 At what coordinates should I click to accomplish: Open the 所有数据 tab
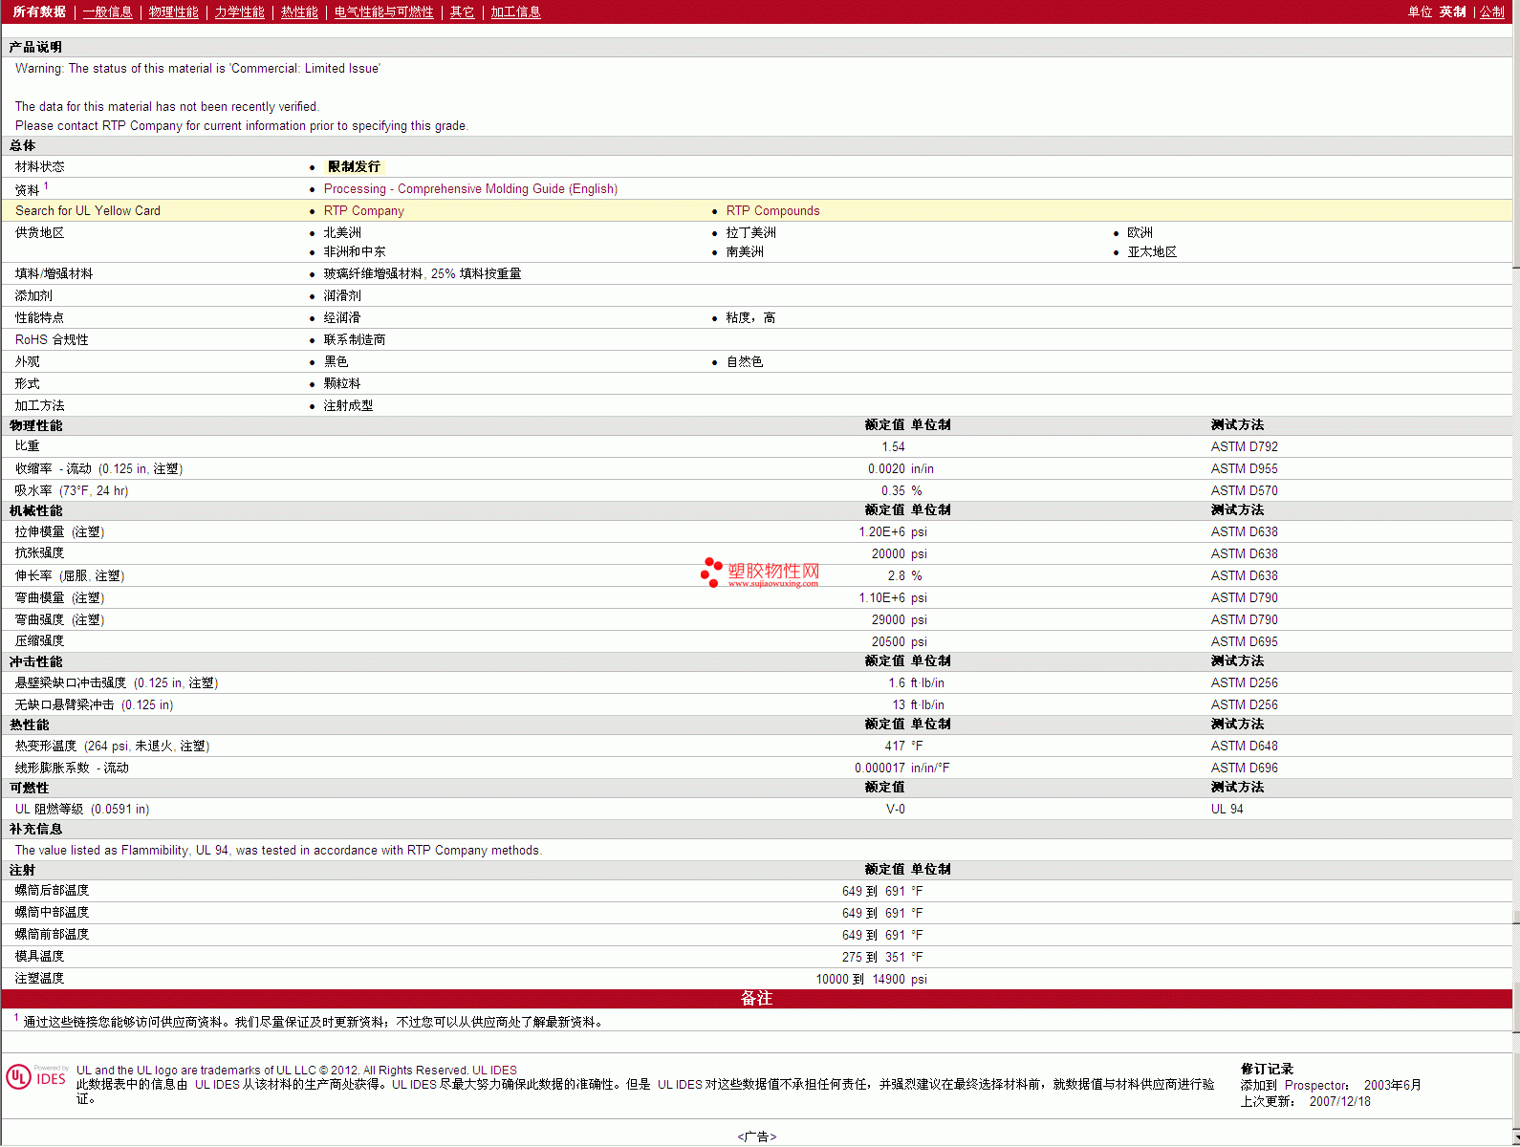(39, 11)
